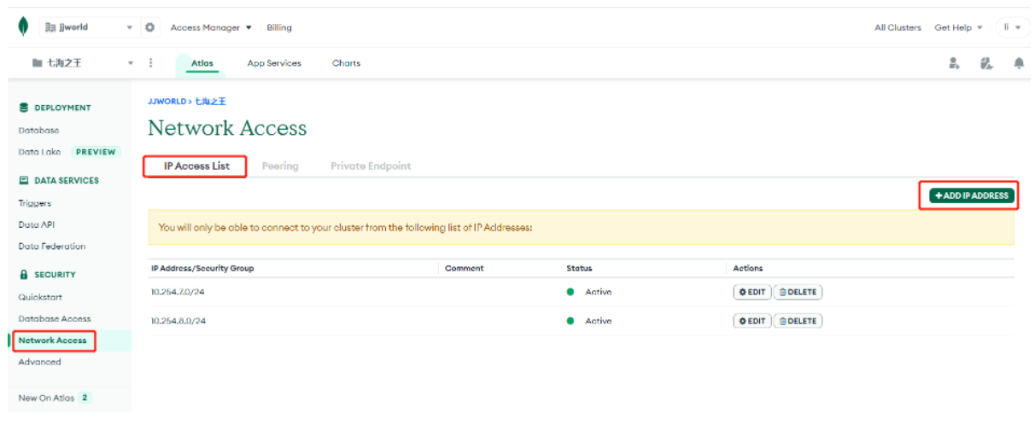Open the notifications bell icon

pos(1019,63)
